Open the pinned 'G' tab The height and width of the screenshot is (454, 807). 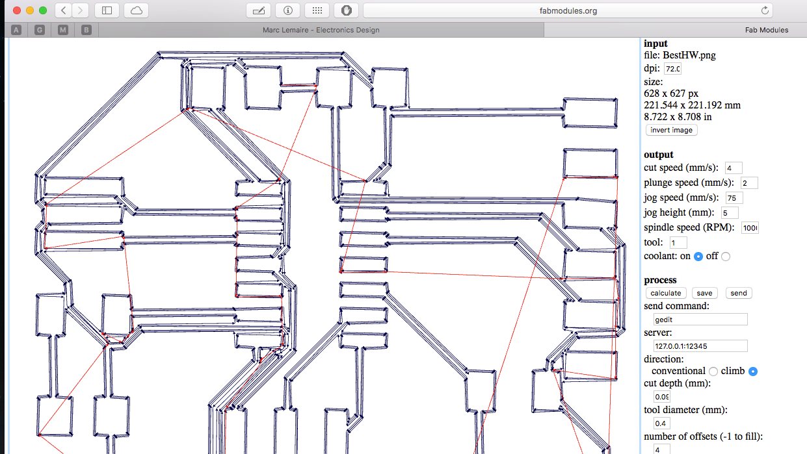pos(40,30)
